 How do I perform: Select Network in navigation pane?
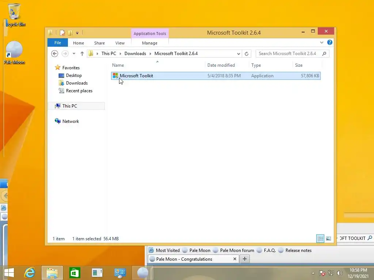(70, 121)
